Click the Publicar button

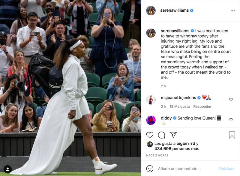[x=227, y=169]
